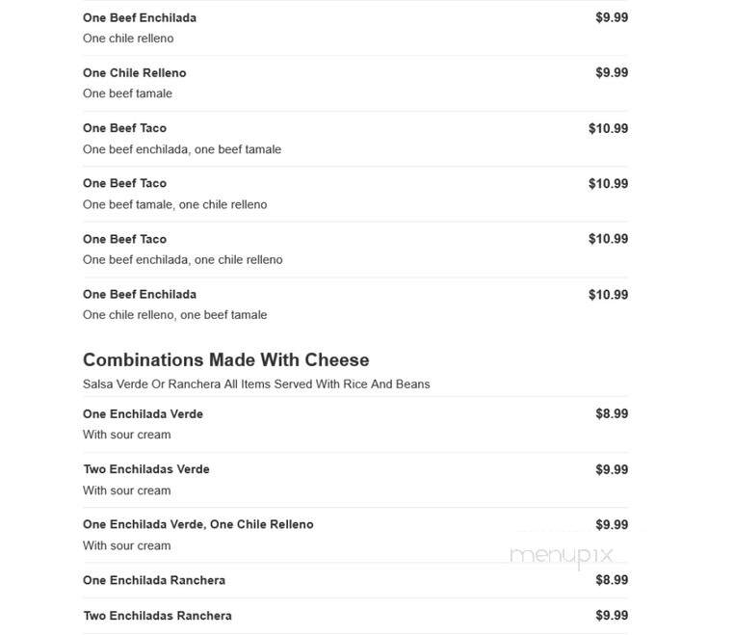Click the $9.99 price next to One Chile Relleno

pyautogui.click(x=612, y=73)
